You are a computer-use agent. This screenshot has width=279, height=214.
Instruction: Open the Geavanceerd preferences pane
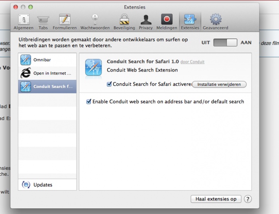click(216, 22)
